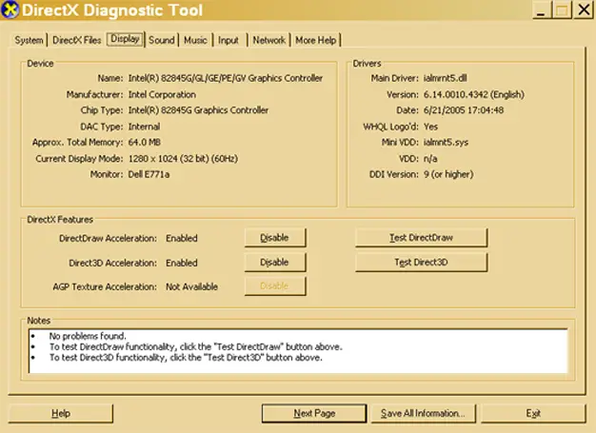Open Help at the bottom left

point(61,413)
